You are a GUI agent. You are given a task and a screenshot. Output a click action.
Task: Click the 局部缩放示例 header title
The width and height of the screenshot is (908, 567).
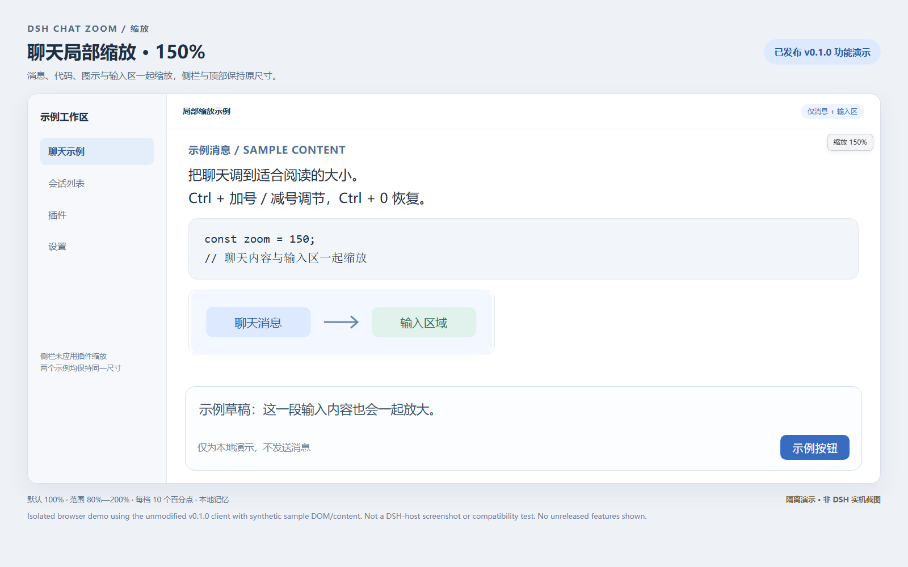(207, 111)
